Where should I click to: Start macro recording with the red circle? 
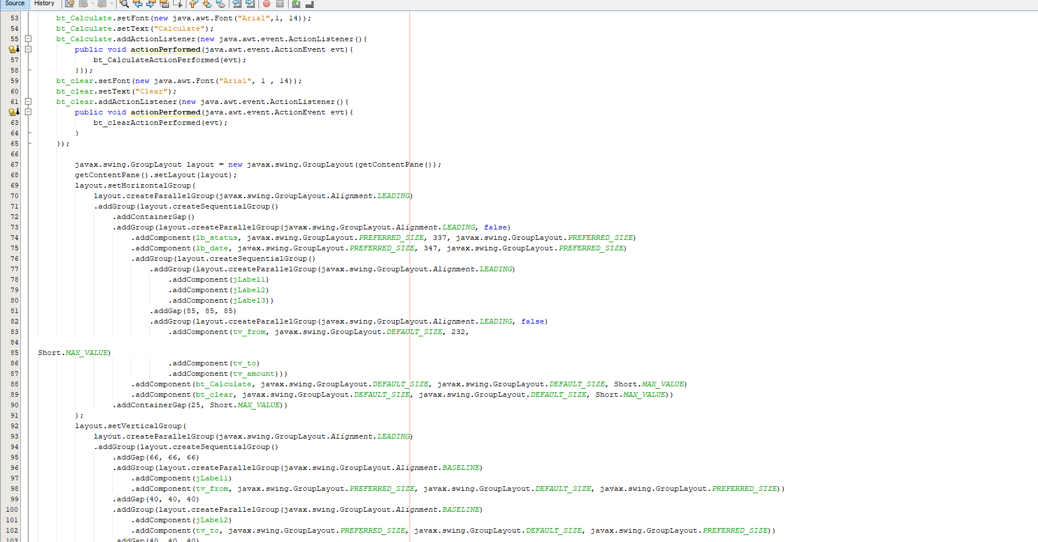click(x=267, y=4)
